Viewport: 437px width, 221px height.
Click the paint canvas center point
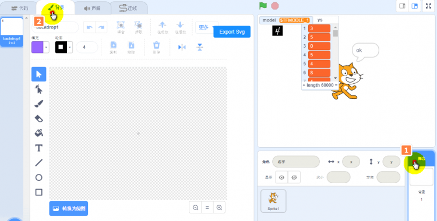pos(138,133)
